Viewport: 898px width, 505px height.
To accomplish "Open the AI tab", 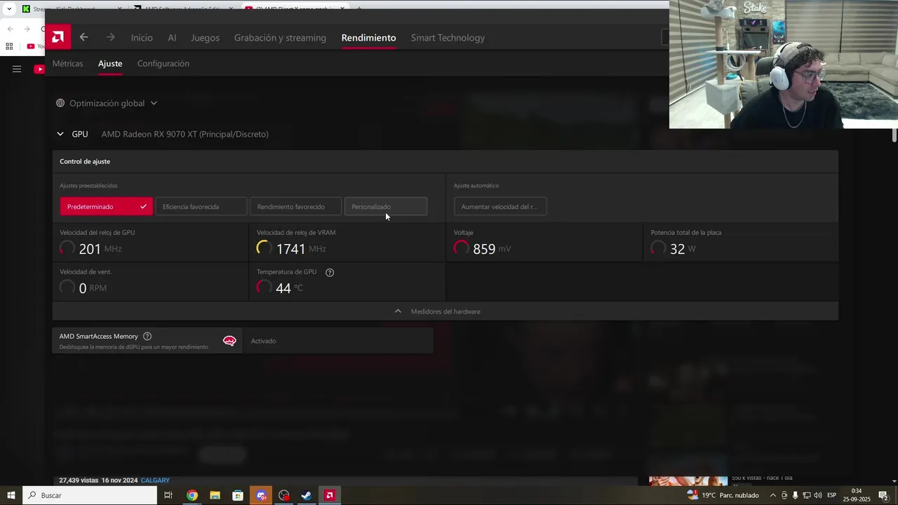I will (x=172, y=38).
